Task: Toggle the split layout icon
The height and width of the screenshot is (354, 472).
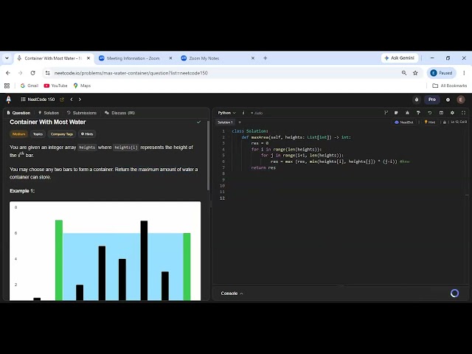Action: (441, 113)
